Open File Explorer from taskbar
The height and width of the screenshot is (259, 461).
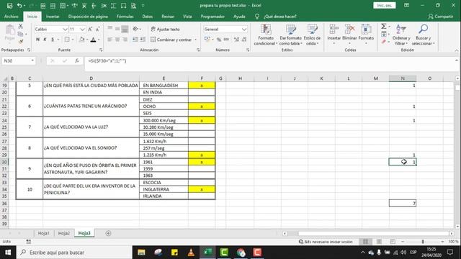pyautogui.click(x=141, y=253)
